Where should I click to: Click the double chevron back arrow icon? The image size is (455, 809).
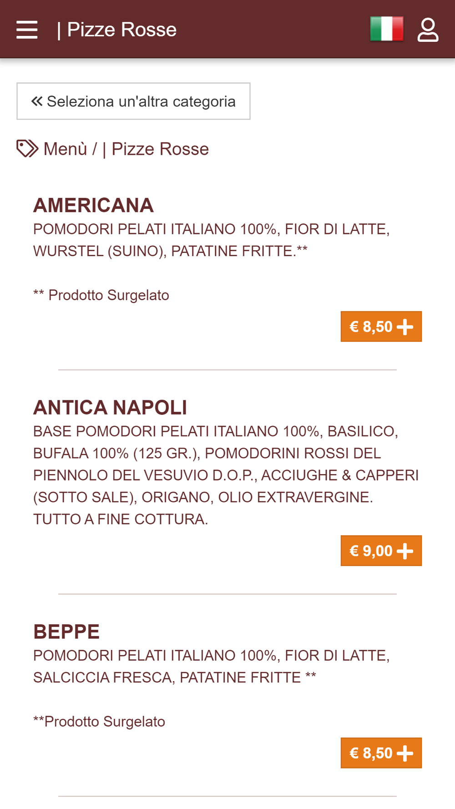tap(37, 101)
